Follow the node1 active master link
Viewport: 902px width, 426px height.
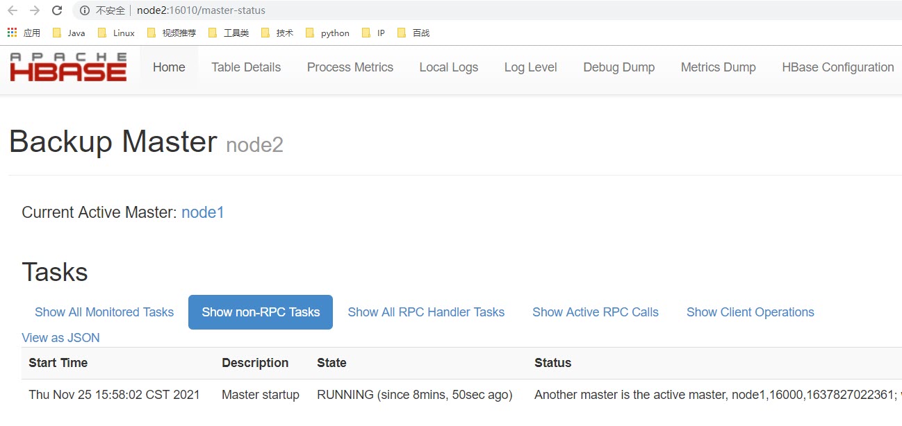click(203, 212)
